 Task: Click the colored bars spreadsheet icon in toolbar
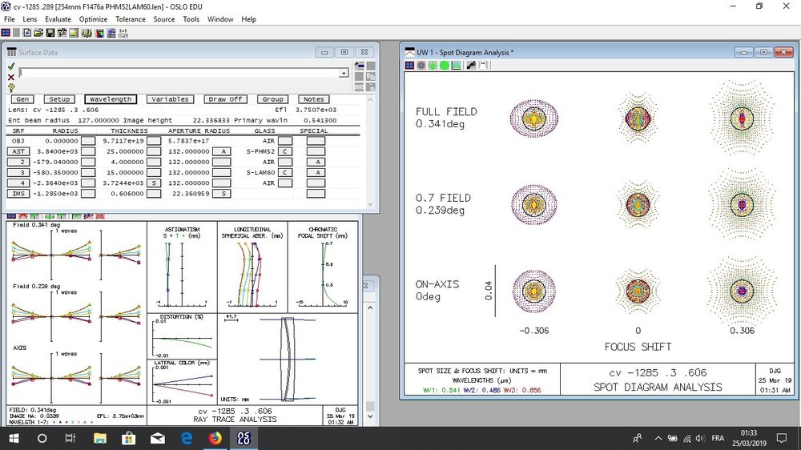point(99,33)
